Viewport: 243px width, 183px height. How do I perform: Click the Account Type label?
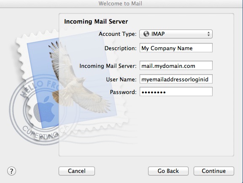118,34
